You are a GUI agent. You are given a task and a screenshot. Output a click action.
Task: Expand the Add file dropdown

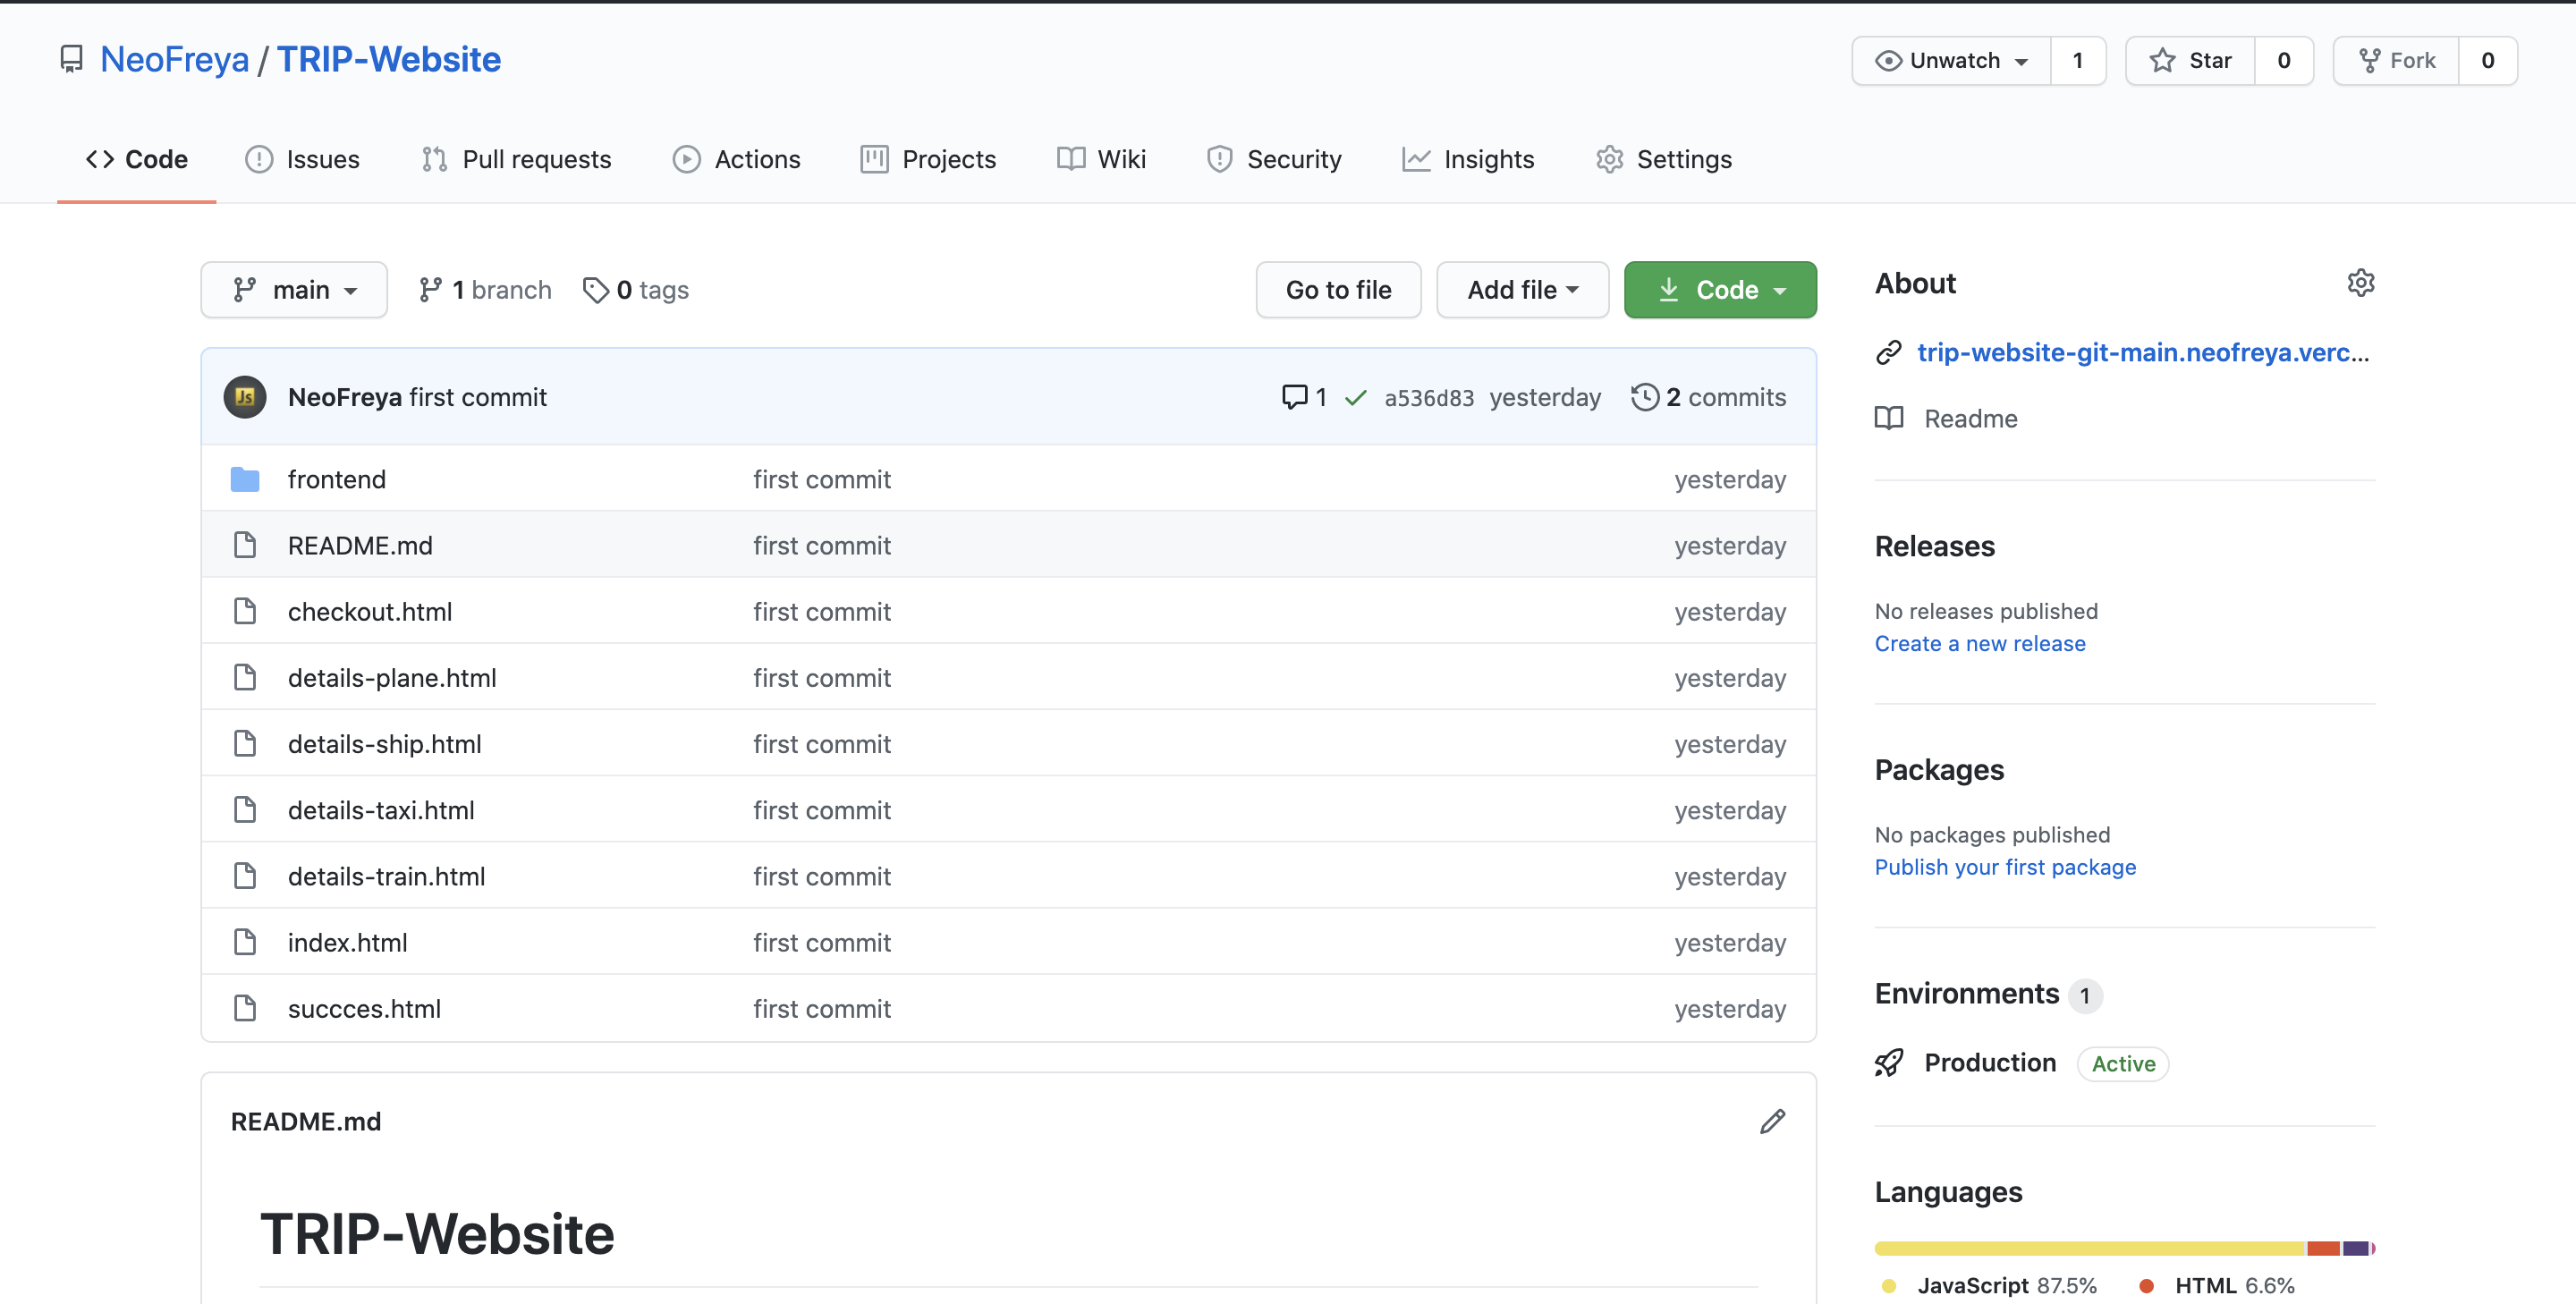[1522, 290]
